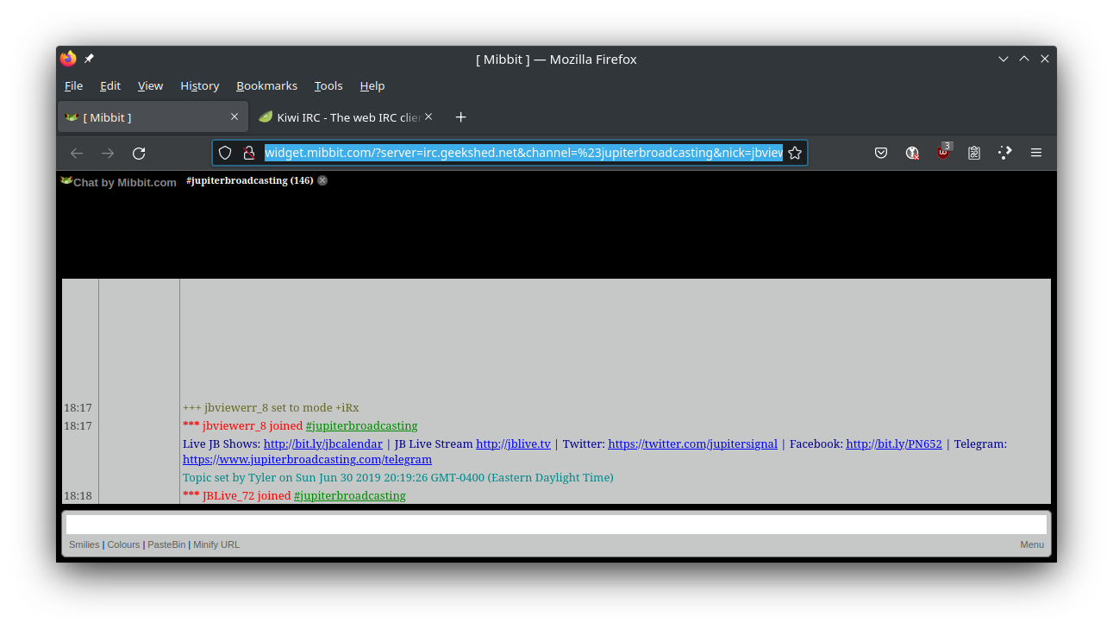Screen dimensions: 1113x629
Task: Click the 18:17 timestamp beside jbviewerr_8 joined
Action: pos(78,425)
